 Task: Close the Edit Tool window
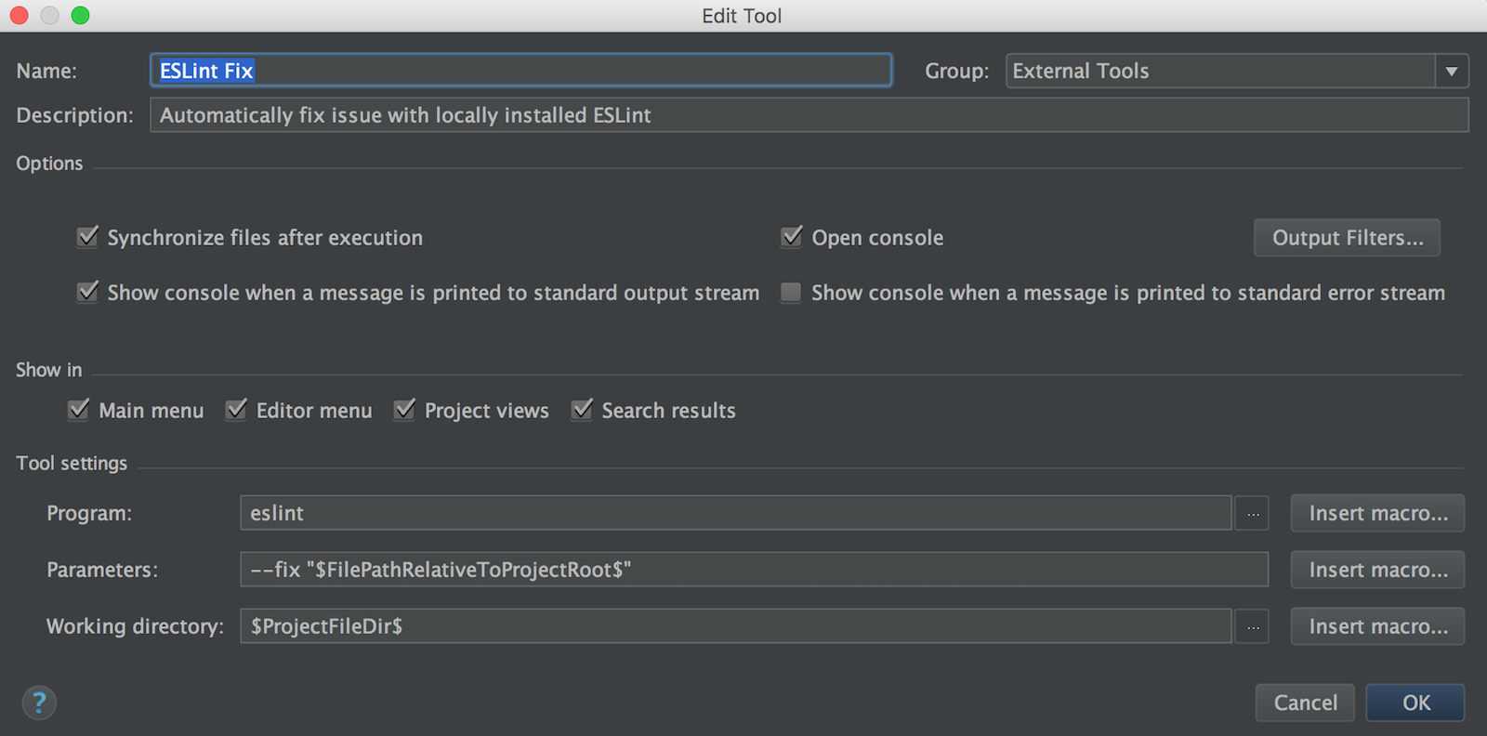tap(20, 16)
